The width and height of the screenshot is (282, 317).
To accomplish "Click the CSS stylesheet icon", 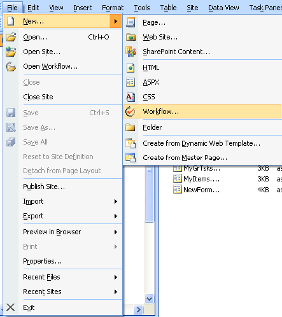I will [130, 97].
